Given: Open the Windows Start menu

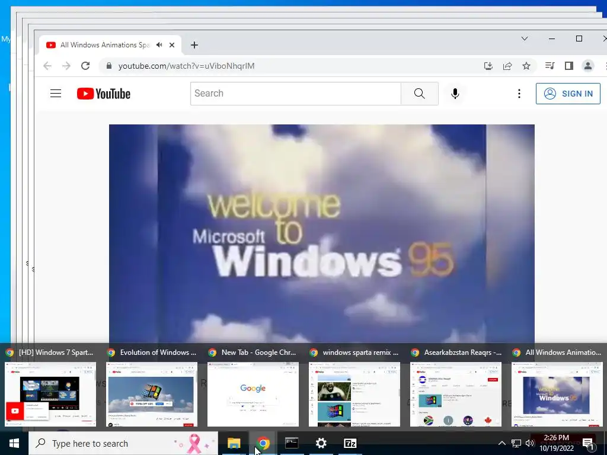Looking at the screenshot, I should point(14,443).
